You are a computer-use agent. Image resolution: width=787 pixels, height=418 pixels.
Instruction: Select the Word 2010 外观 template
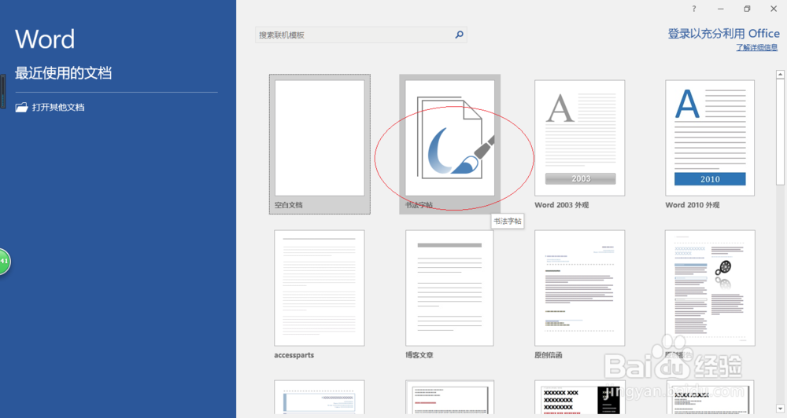coord(710,145)
